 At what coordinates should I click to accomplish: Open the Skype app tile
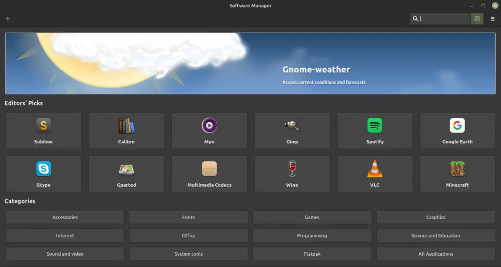(x=44, y=174)
